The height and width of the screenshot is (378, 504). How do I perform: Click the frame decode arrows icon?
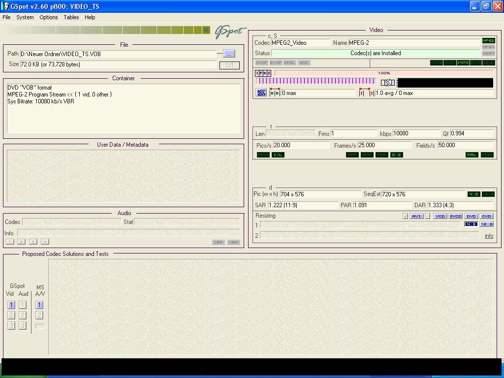[x=388, y=83]
